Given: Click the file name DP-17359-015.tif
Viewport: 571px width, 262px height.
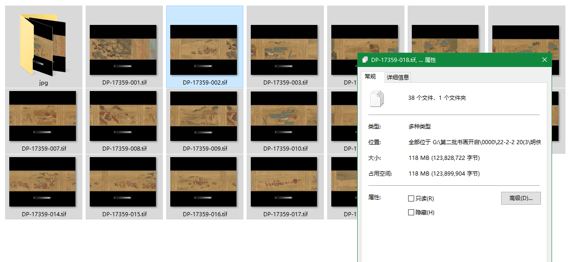Looking at the screenshot, I should pyautogui.click(x=124, y=214).
